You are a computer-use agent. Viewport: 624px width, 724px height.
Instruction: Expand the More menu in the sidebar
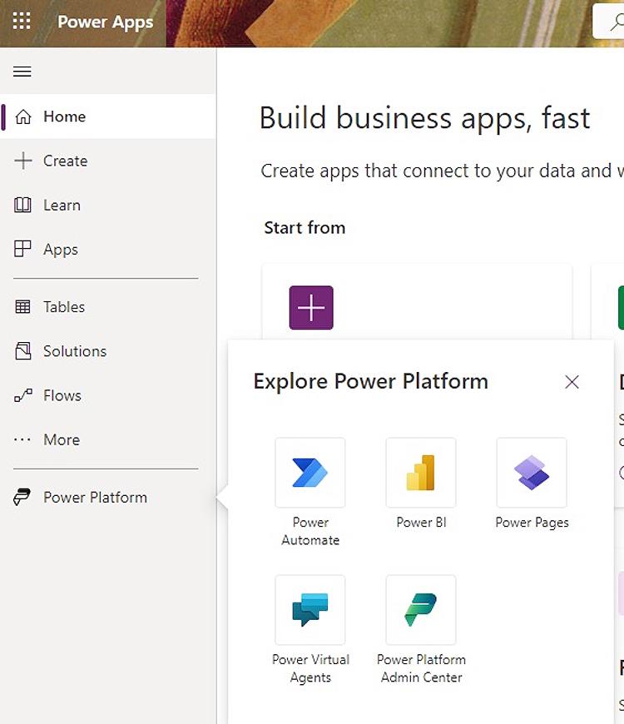coord(60,439)
